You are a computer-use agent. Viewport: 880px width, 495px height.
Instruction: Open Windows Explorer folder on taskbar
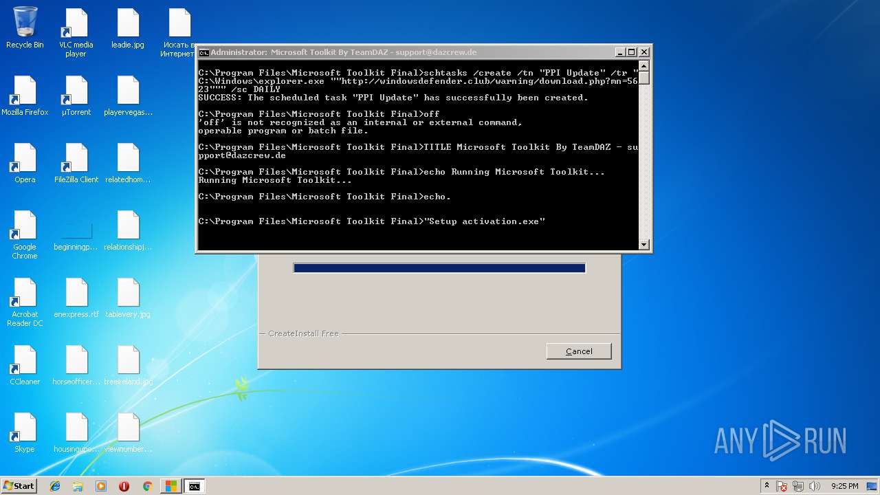(78, 486)
